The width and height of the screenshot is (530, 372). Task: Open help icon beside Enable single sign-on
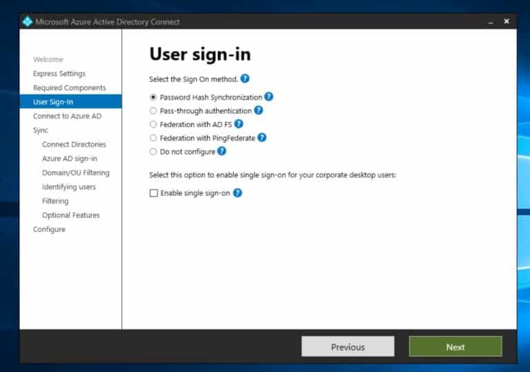[x=237, y=193]
